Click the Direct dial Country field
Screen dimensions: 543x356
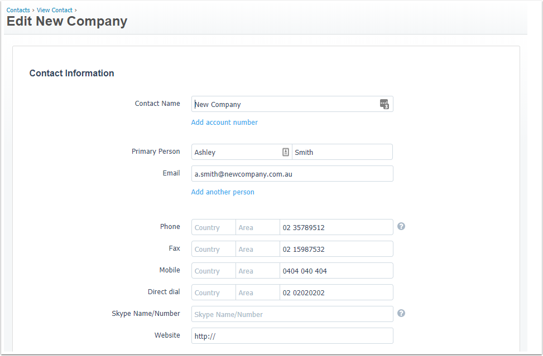click(214, 292)
